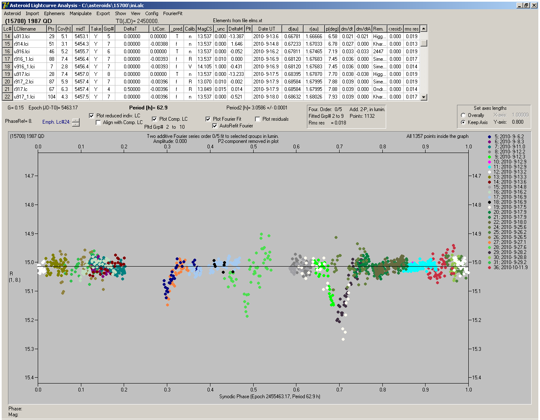This screenshot has width=540, height=420.
Task: Open the Show menu
Action: (120, 13)
